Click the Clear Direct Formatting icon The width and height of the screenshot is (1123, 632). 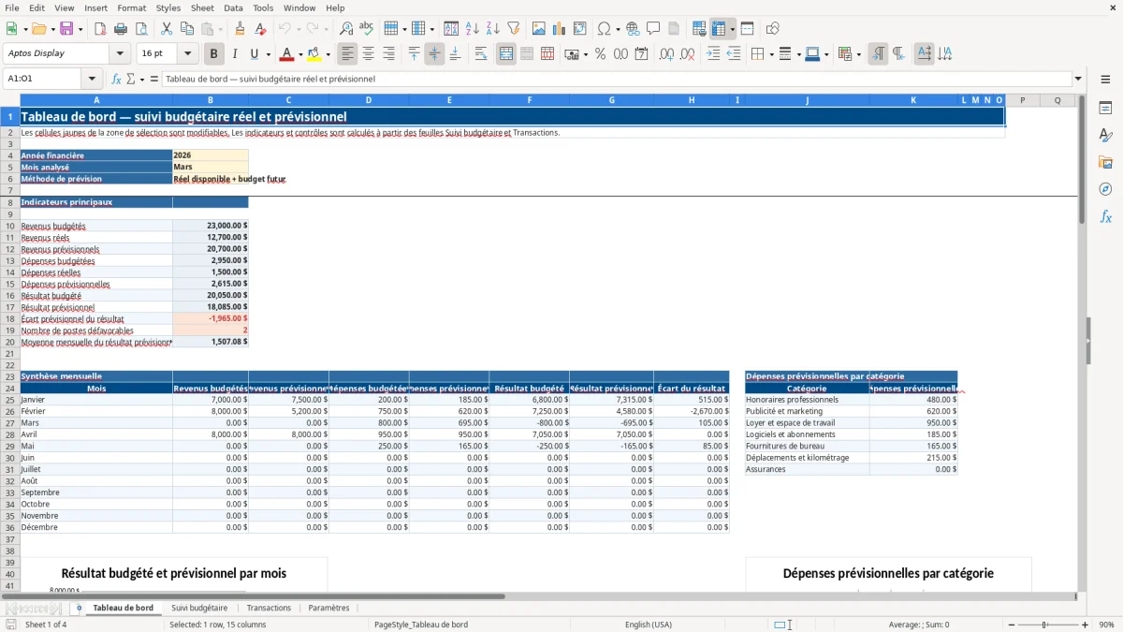[x=261, y=29]
